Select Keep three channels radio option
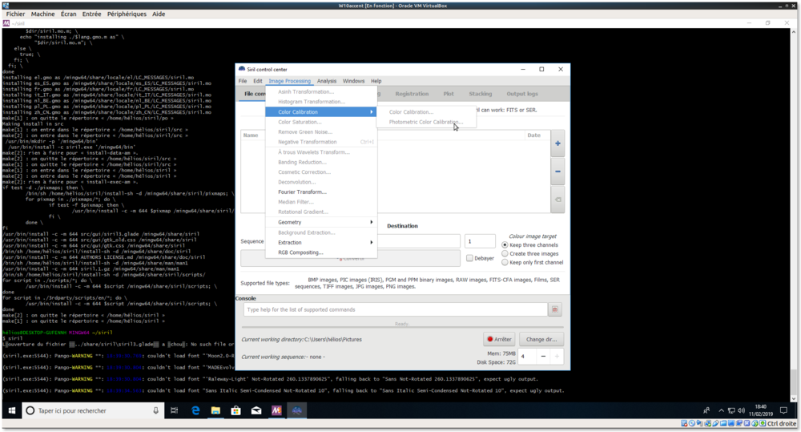Screen dimensions: 801x432 coord(505,245)
